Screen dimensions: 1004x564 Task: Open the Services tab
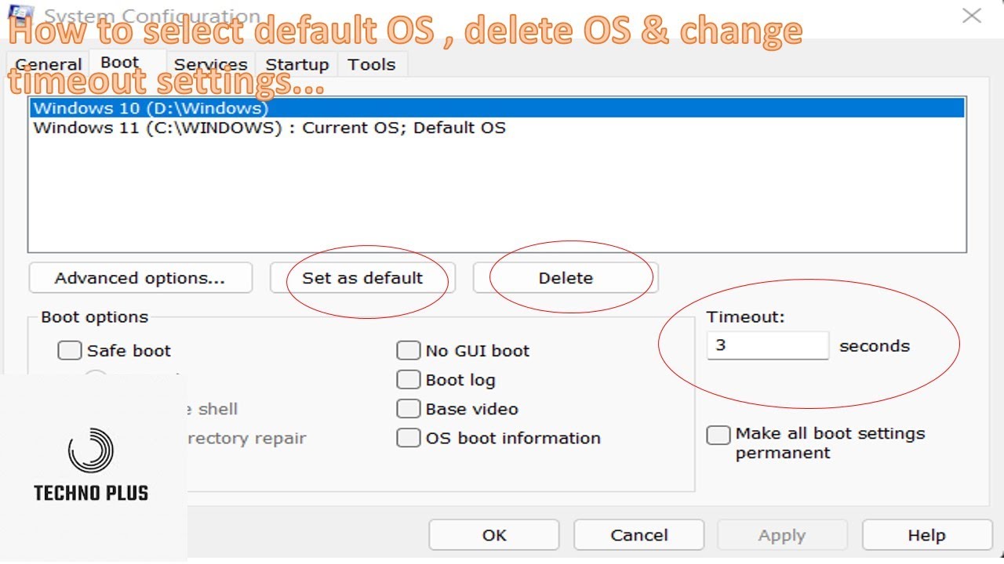coord(210,64)
